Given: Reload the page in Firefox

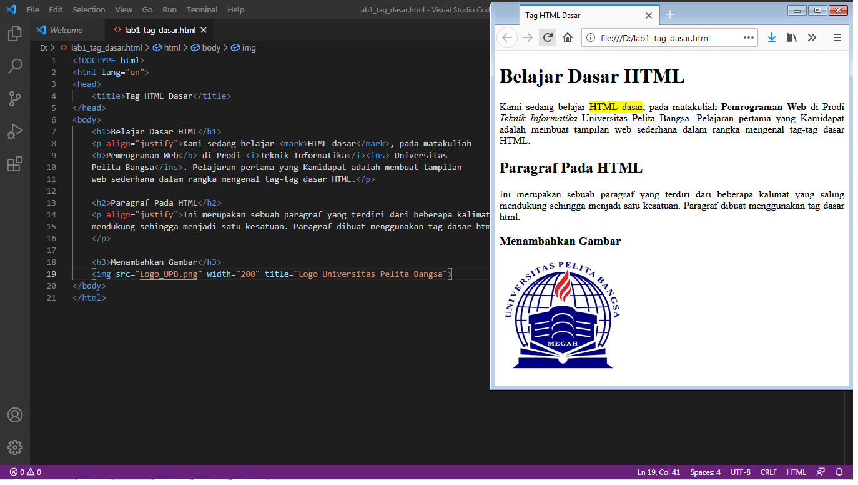Looking at the screenshot, I should click(x=548, y=37).
